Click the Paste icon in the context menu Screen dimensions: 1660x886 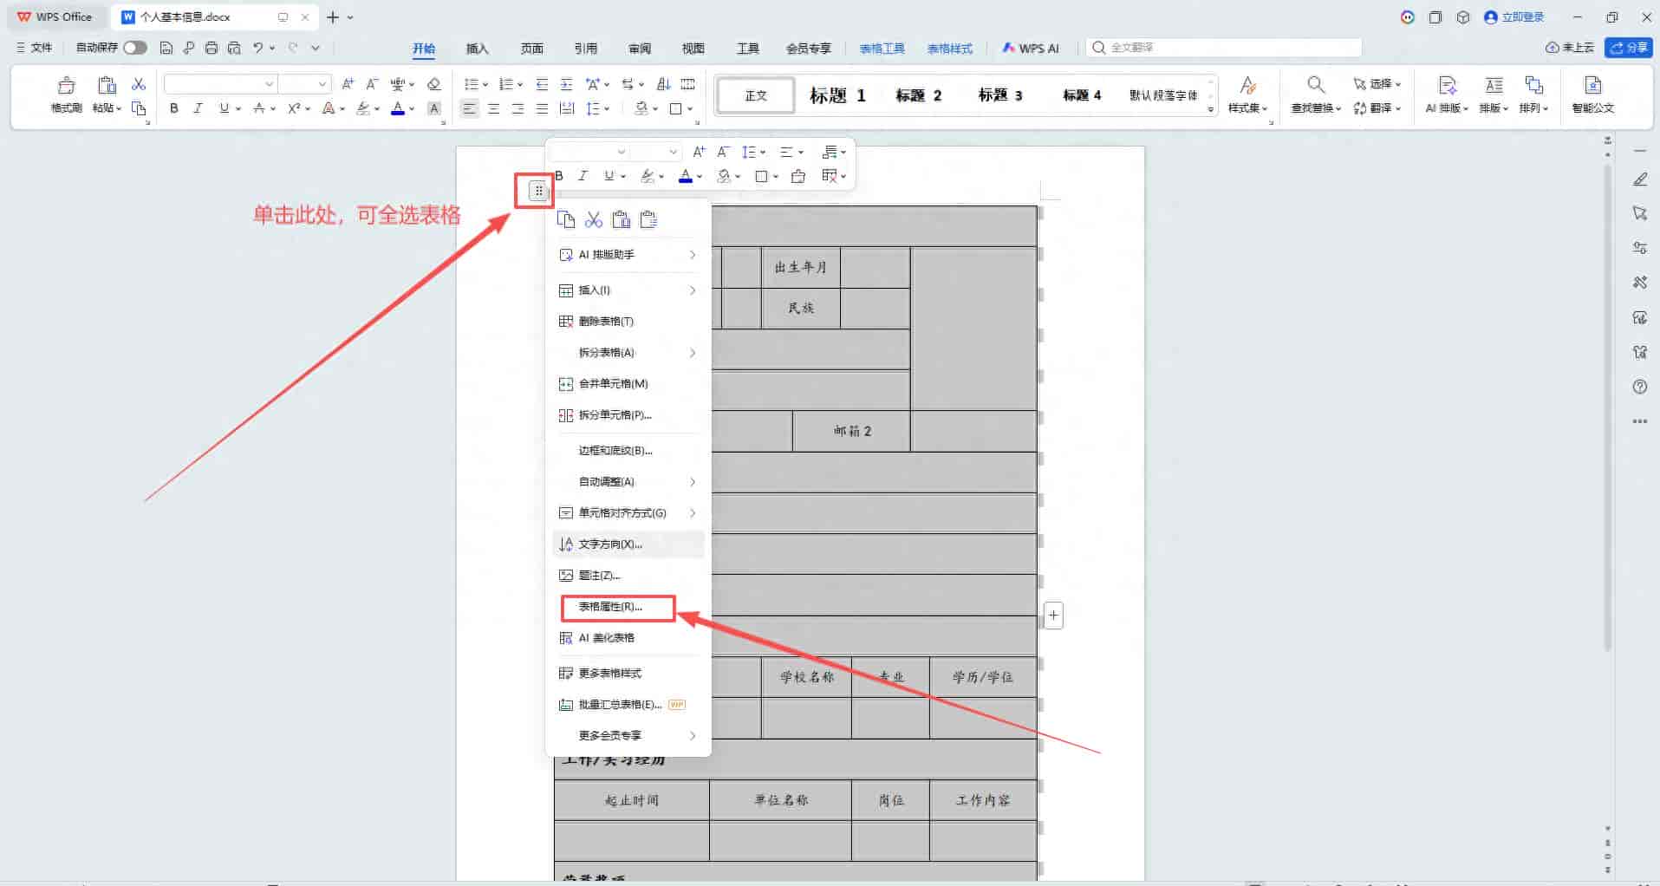tap(622, 219)
